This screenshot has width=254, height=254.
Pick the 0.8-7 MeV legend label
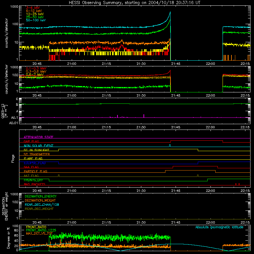[35, 75]
